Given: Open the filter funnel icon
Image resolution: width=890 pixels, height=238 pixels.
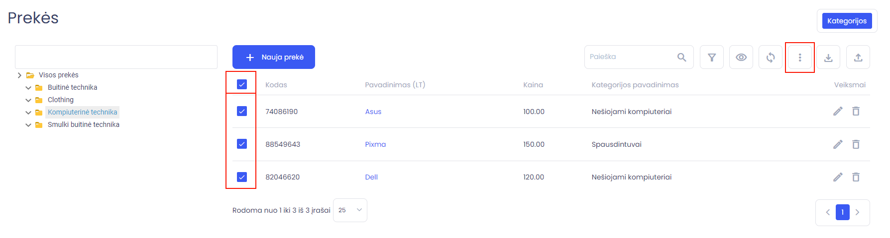Looking at the screenshot, I should coord(712,57).
